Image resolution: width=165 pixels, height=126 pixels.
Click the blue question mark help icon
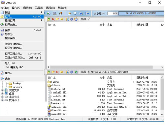[x=81, y=13]
